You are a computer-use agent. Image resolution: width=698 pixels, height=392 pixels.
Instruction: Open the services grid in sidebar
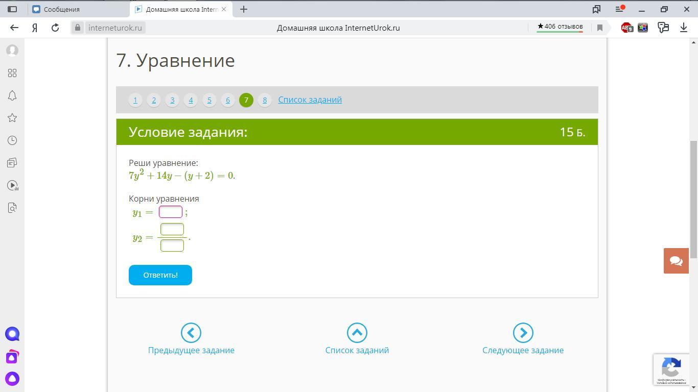click(12, 73)
